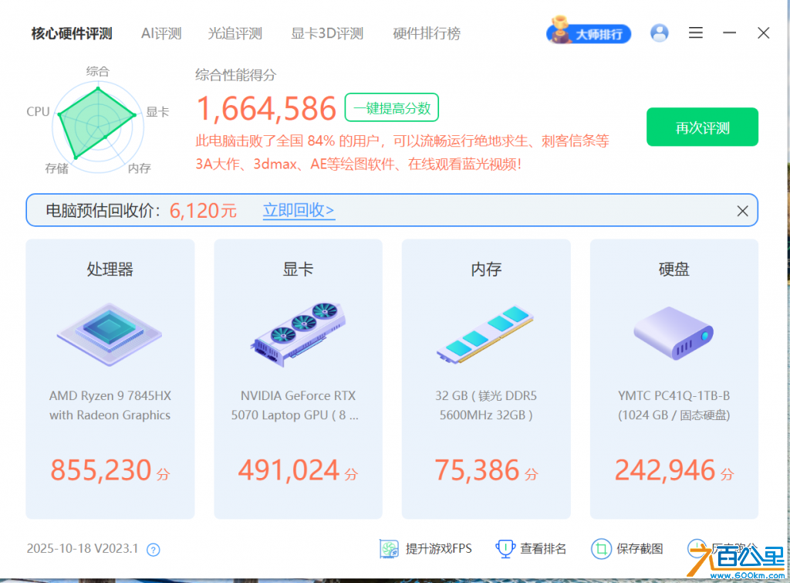Open the hamburger menu icon
This screenshot has height=583, width=790.
(x=696, y=33)
